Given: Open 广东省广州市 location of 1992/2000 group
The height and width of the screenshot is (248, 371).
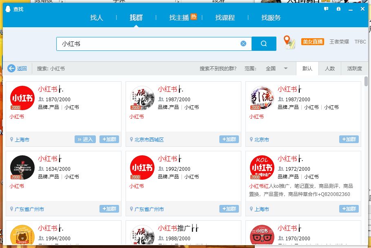Looking at the screenshot, I should point(149,209).
